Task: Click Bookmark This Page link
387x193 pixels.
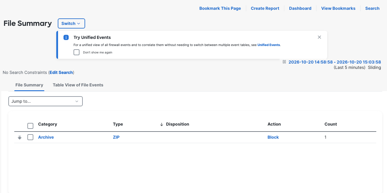Action: (x=220, y=8)
